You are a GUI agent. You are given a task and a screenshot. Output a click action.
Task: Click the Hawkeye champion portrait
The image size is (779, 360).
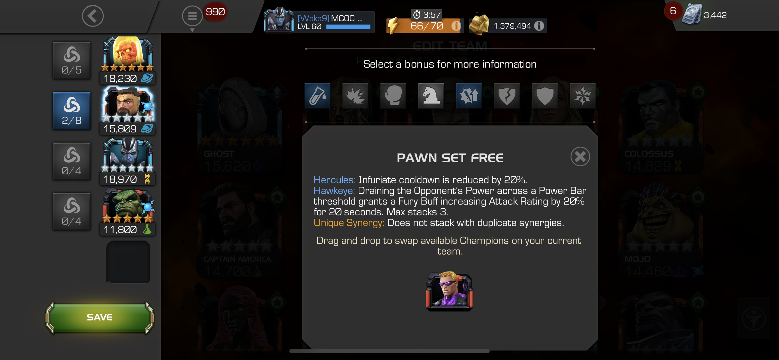pos(450,291)
